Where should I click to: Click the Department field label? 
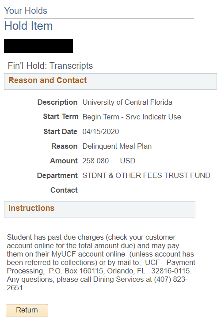click(x=57, y=175)
